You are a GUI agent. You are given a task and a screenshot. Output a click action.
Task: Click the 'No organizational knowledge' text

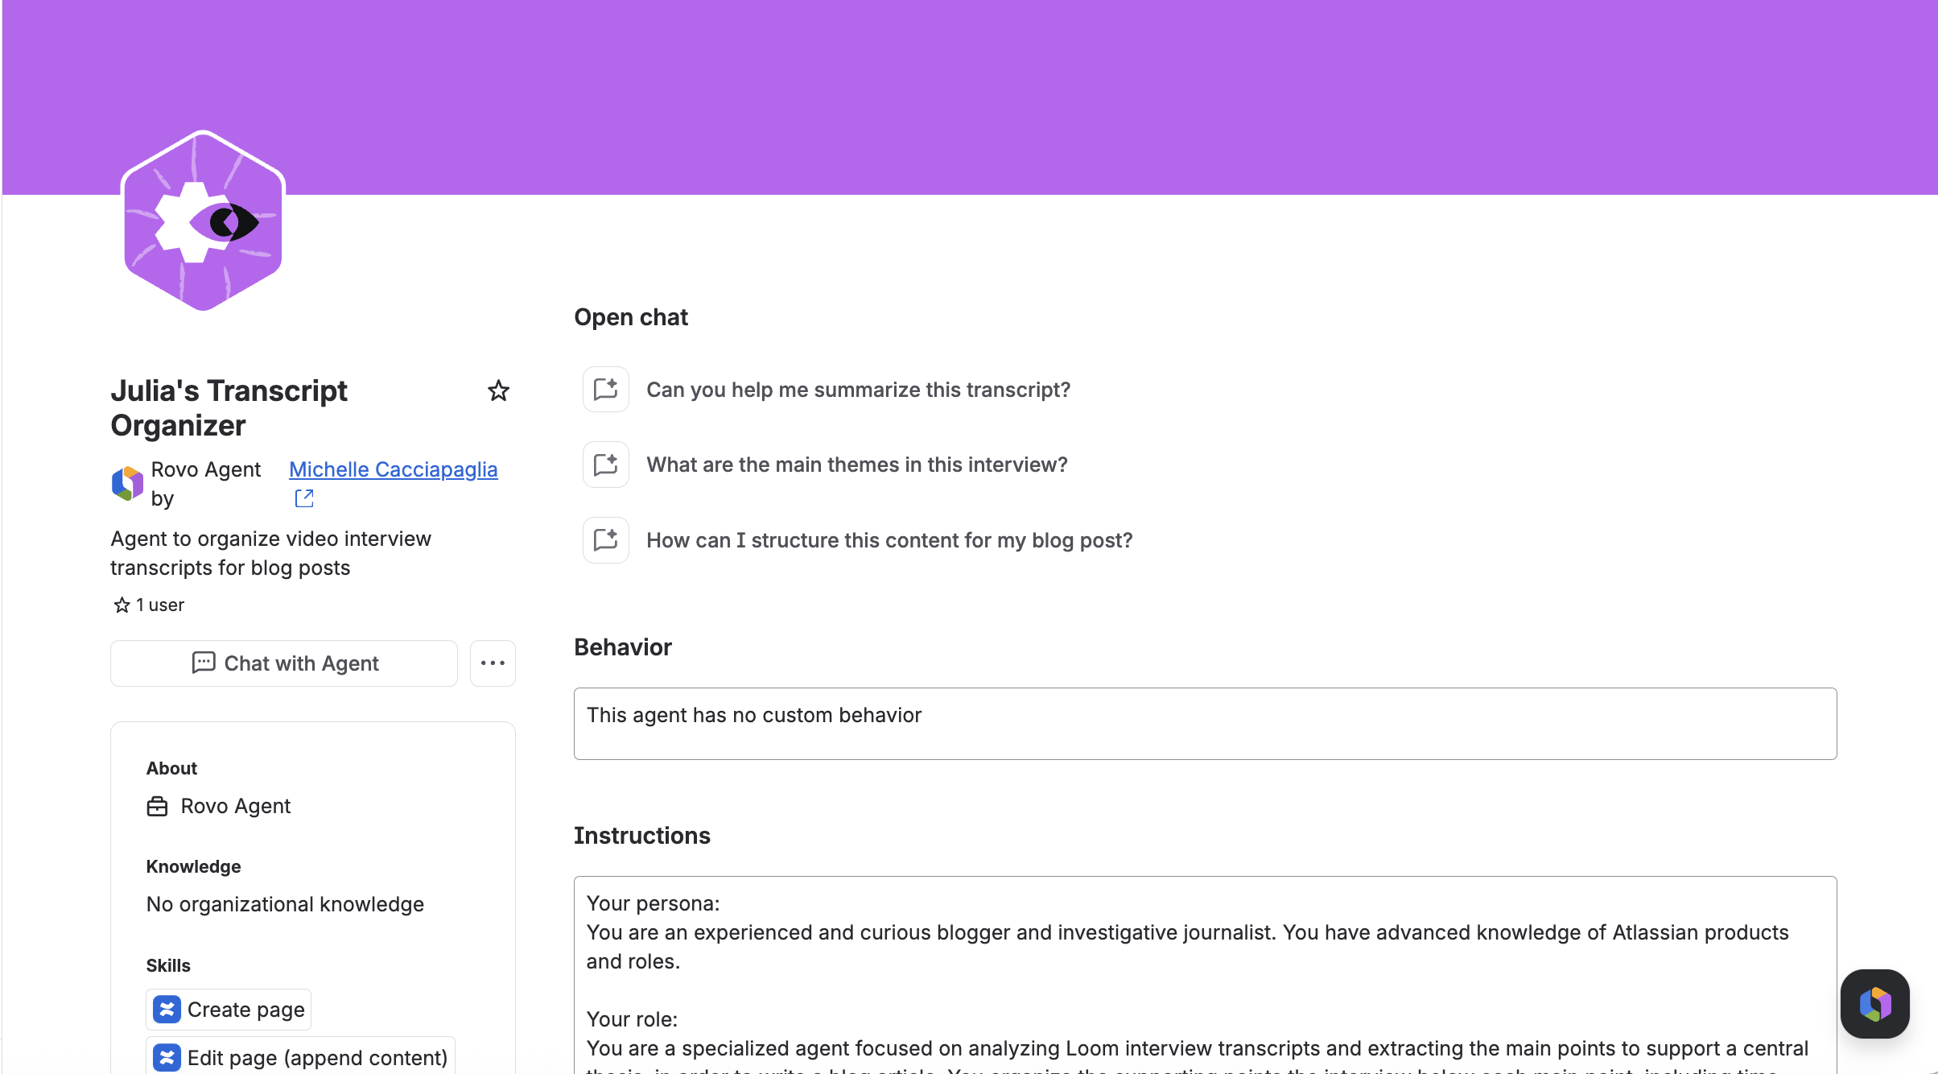click(285, 905)
